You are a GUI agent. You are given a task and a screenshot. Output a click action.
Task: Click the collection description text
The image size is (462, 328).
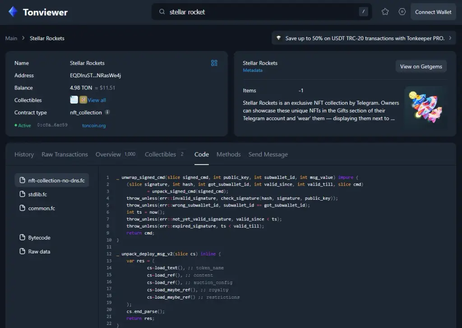pyautogui.click(x=321, y=111)
